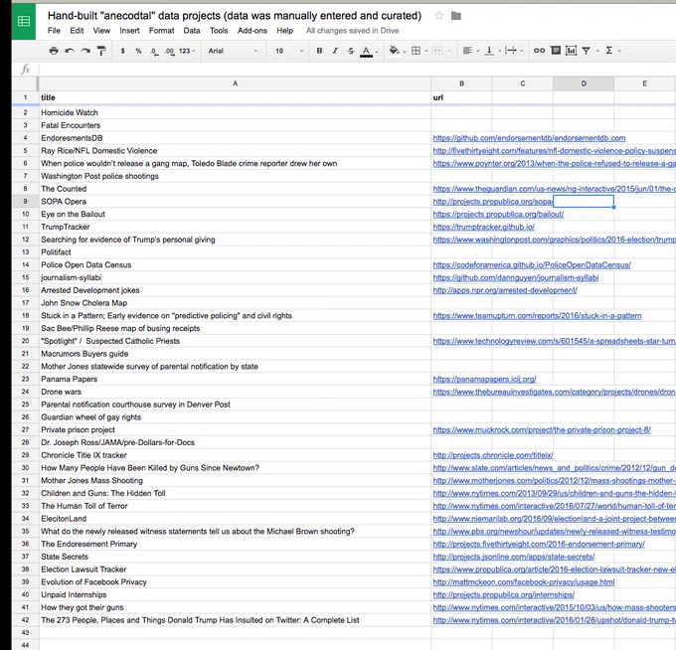Open the Insert menu
The width and height of the screenshot is (676, 650).
pos(130,31)
